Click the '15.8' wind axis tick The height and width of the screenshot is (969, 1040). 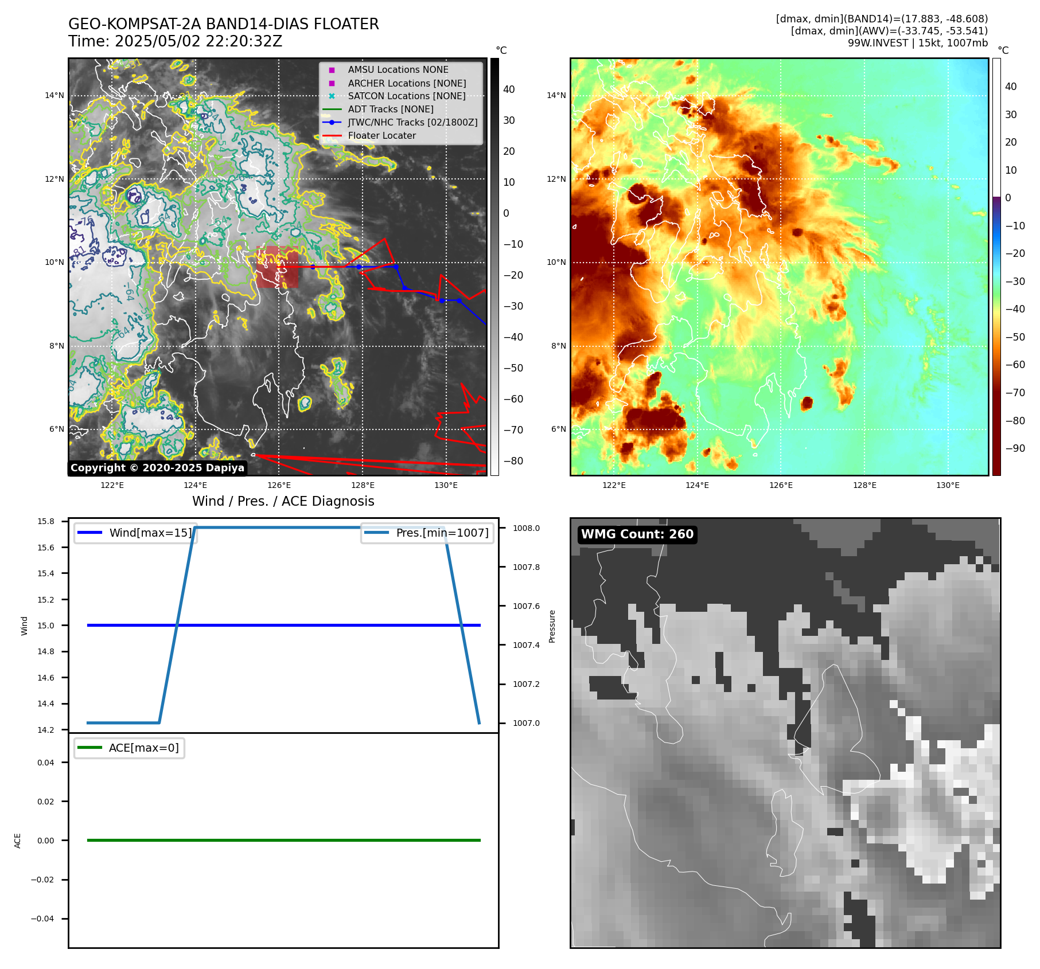(46, 521)
